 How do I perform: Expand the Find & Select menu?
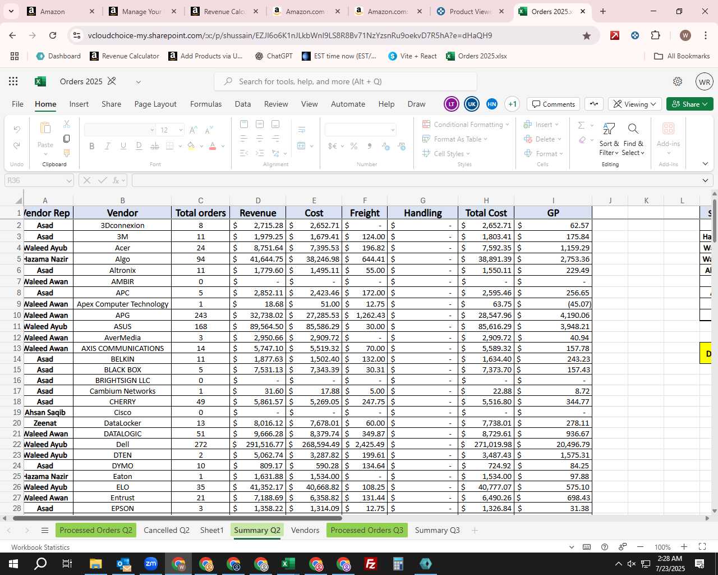point(633,139)
